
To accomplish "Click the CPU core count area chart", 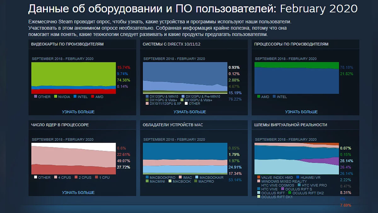I will 74,159.
